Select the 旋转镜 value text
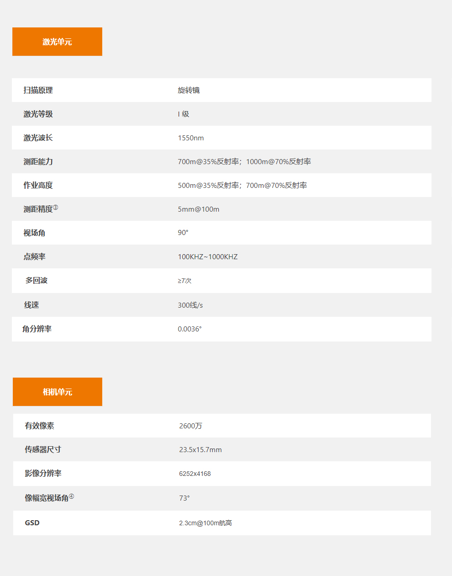This screenshot has height=576, width=452. coord(189,91)
